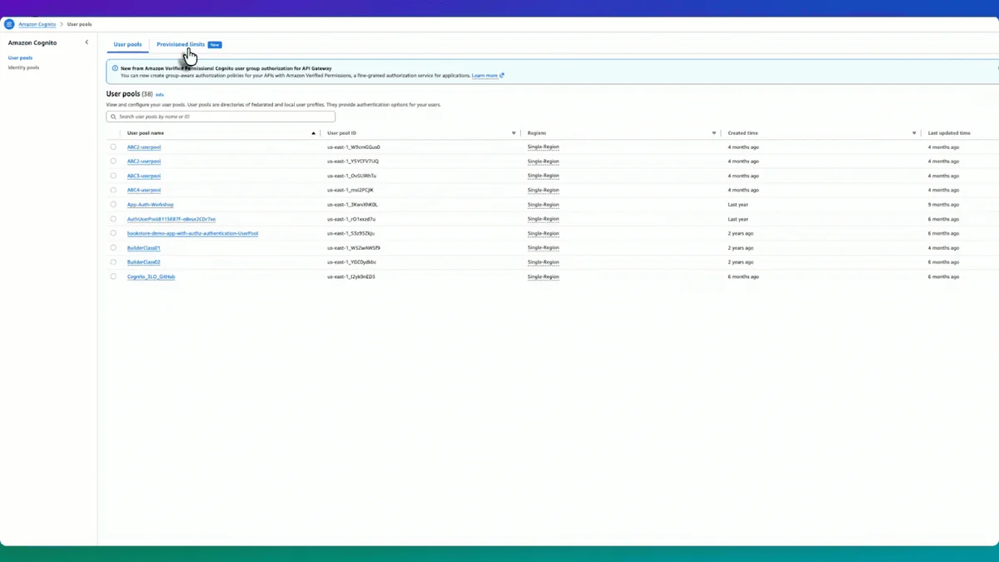
Task: Click the Last updated time header
Action: point(949,133)
